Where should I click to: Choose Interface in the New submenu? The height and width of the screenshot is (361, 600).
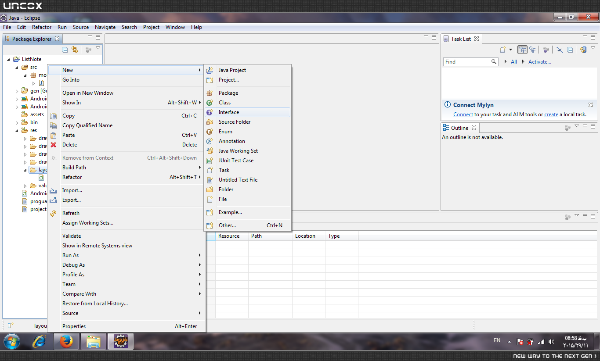(x=247, y=112)
